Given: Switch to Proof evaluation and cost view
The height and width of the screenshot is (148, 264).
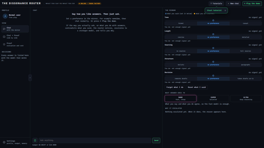Looking at the screenshot, I should coord(15,44).
